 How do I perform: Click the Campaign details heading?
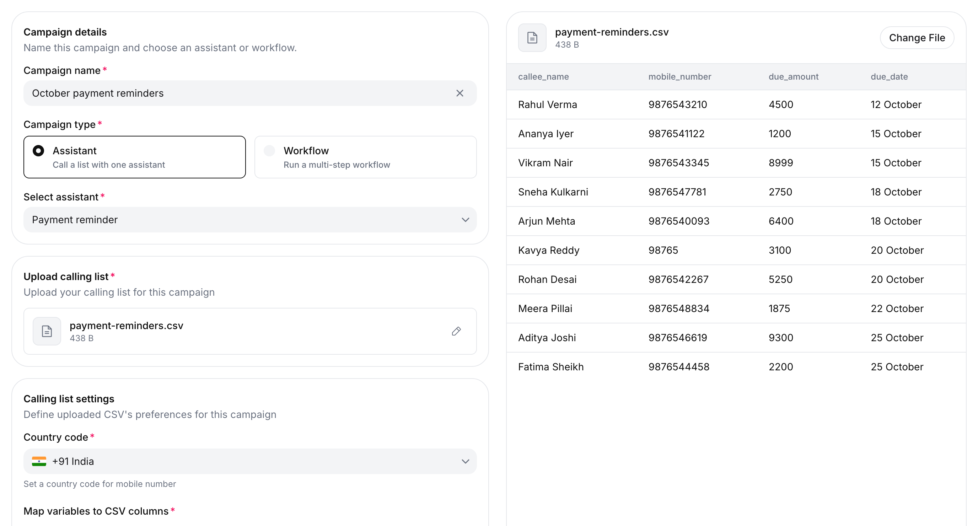click(65, 32)
